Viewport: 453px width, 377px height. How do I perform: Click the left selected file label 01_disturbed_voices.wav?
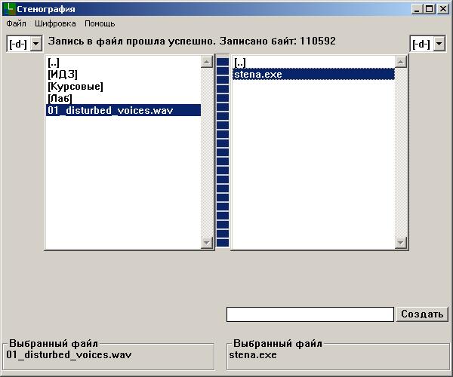tap(69, 354)
